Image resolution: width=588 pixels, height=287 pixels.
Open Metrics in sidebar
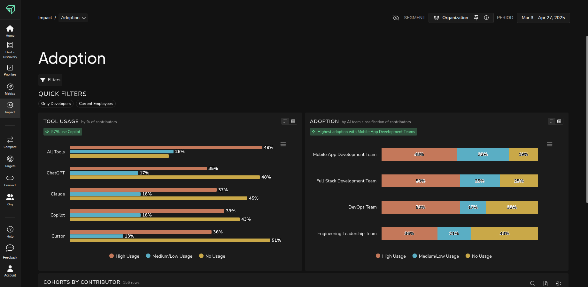click(10, 89)
